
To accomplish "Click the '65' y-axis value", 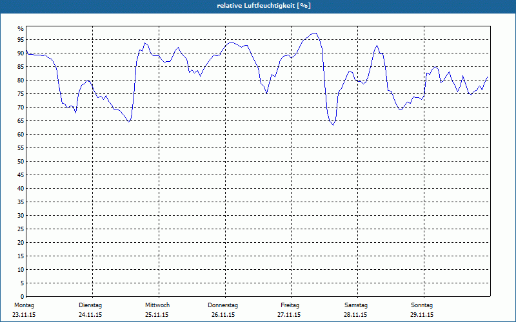I will tap(21, 121).
